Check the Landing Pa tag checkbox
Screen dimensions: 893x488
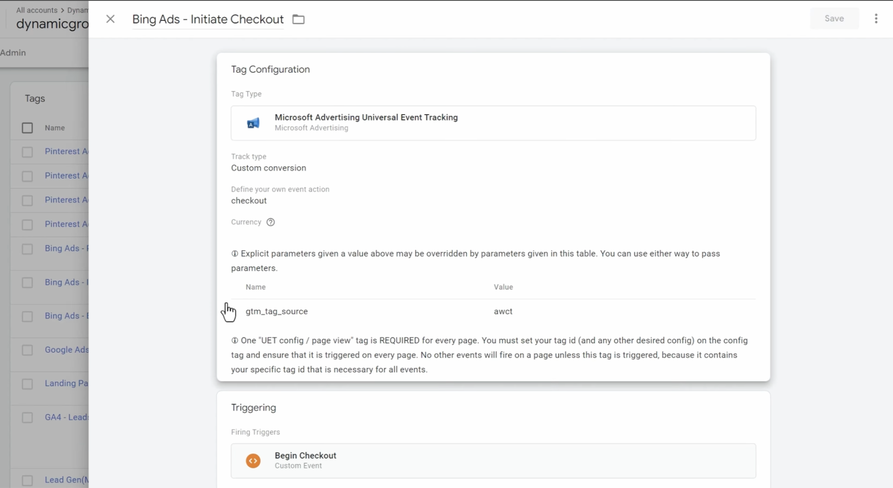(x=27, y=384)
